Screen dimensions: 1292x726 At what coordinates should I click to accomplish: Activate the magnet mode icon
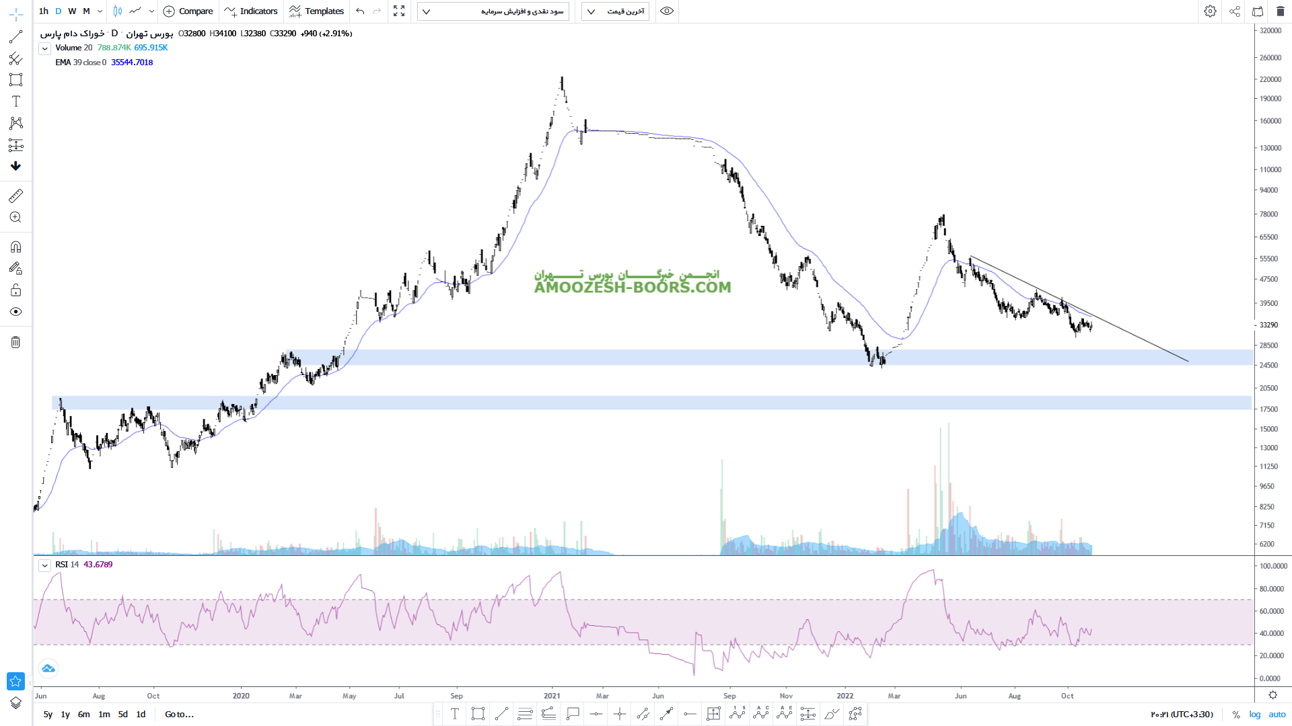point(15,247)
